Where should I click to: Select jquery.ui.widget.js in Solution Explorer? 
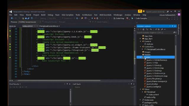[154, 87]
